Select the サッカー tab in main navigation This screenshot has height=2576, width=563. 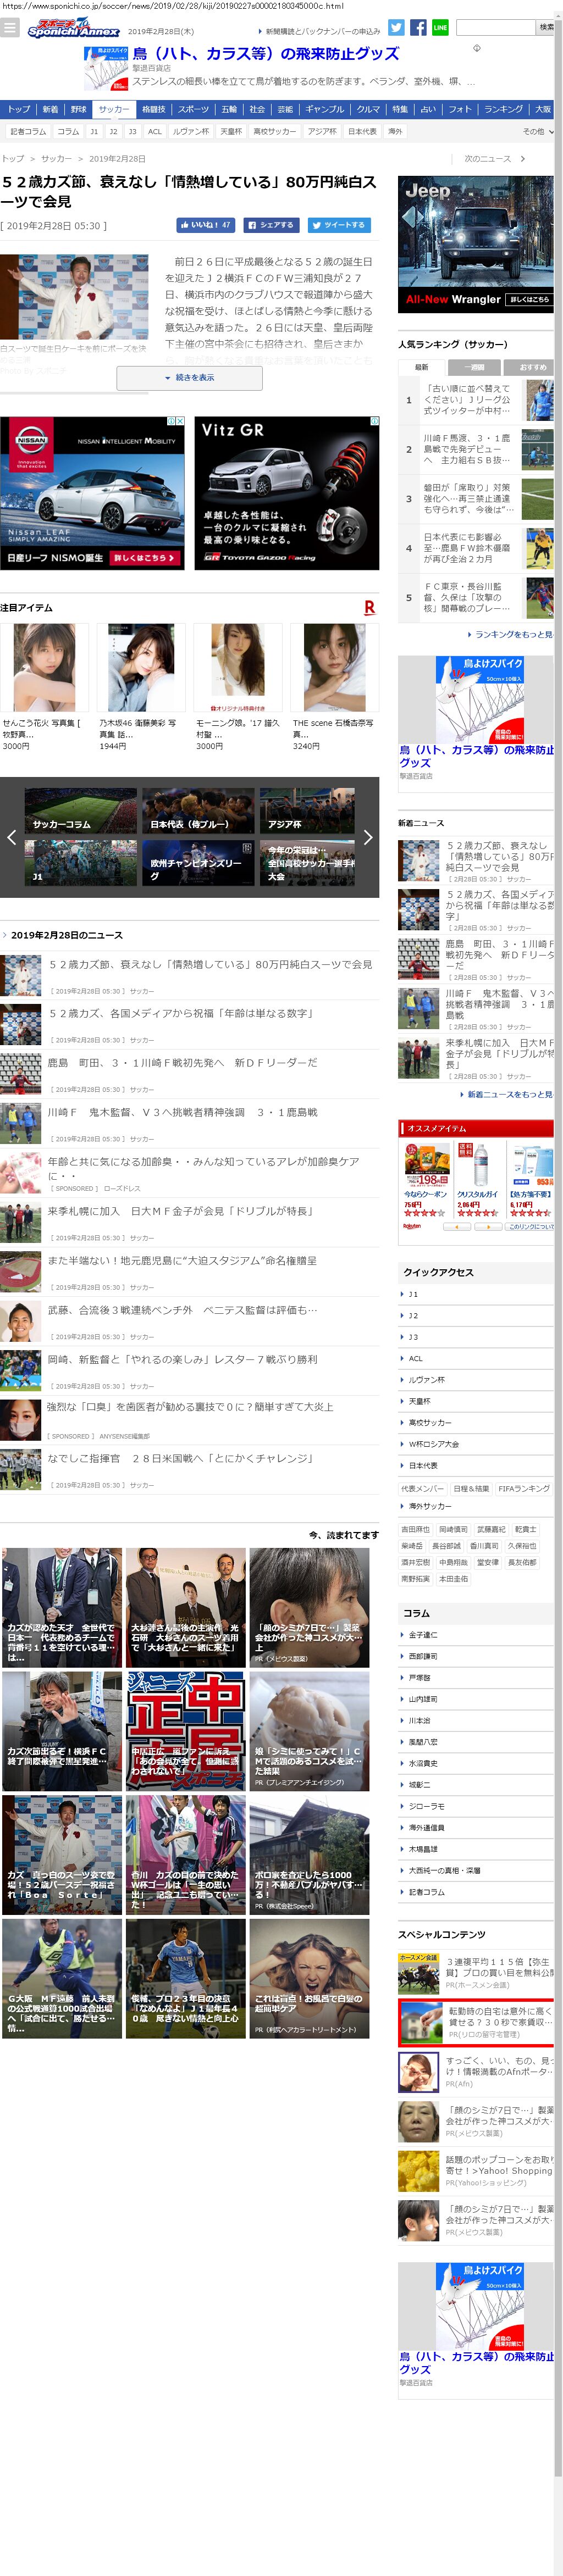point(113,109)
